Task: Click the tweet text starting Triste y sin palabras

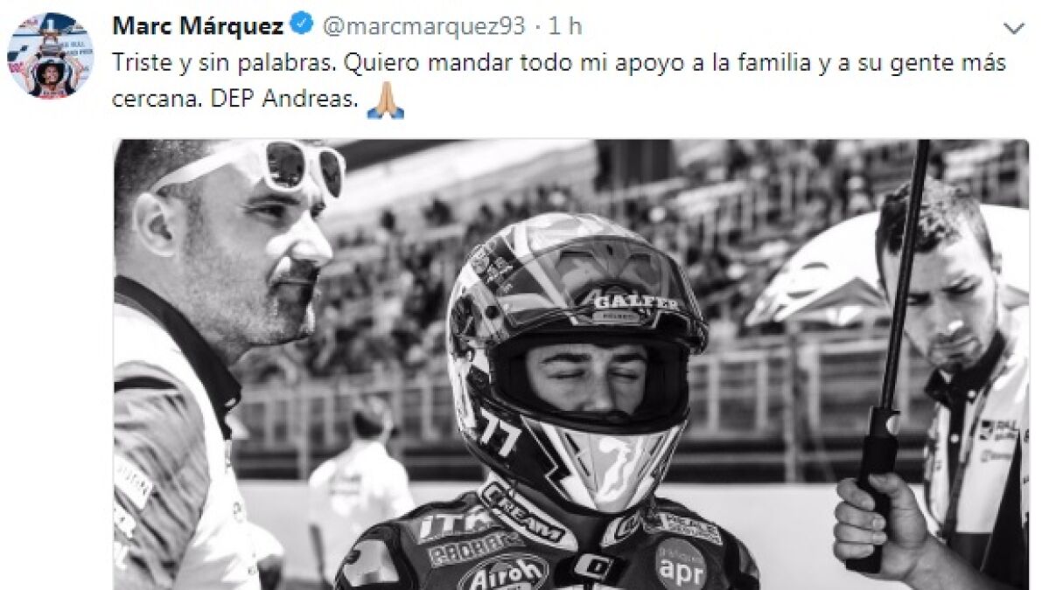Action: (558, 80)
